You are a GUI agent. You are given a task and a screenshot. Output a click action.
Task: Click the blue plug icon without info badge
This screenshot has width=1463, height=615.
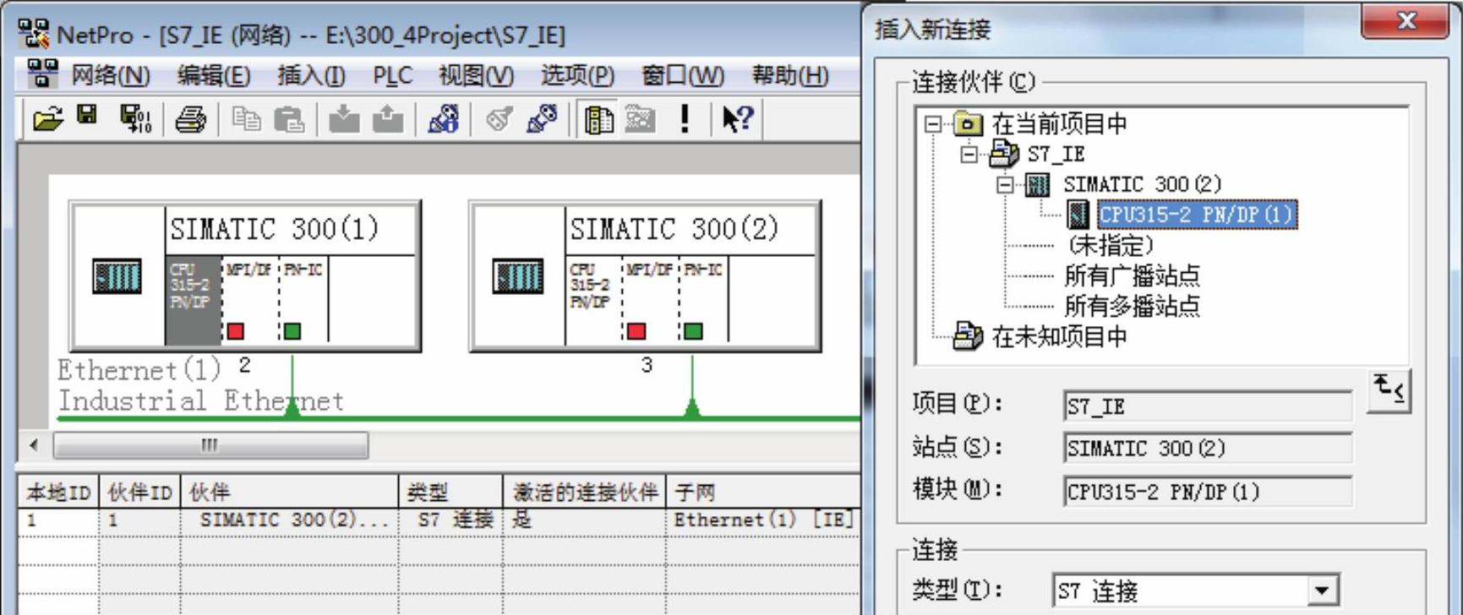tap(543, 119)
